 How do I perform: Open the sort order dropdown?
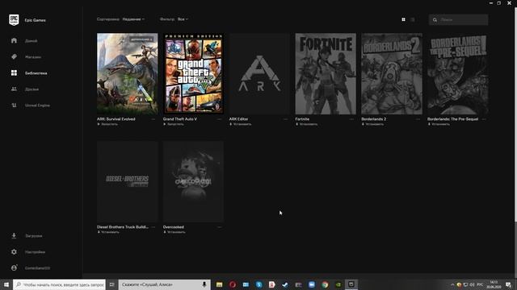(133, 19)
